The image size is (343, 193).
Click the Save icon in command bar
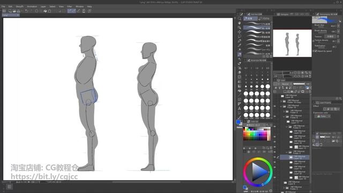(x=19, y=11)
